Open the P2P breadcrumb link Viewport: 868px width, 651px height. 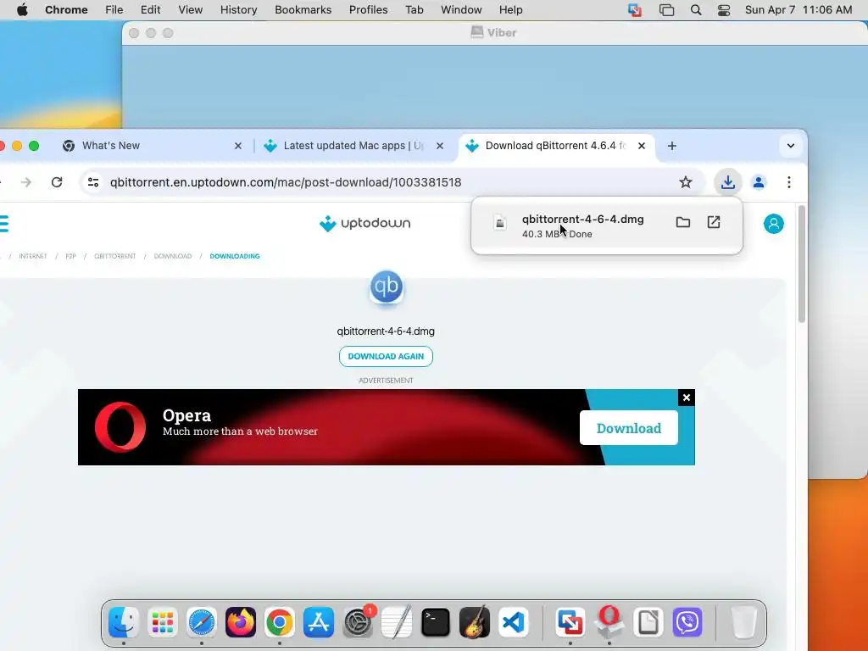tap(70, 256)
